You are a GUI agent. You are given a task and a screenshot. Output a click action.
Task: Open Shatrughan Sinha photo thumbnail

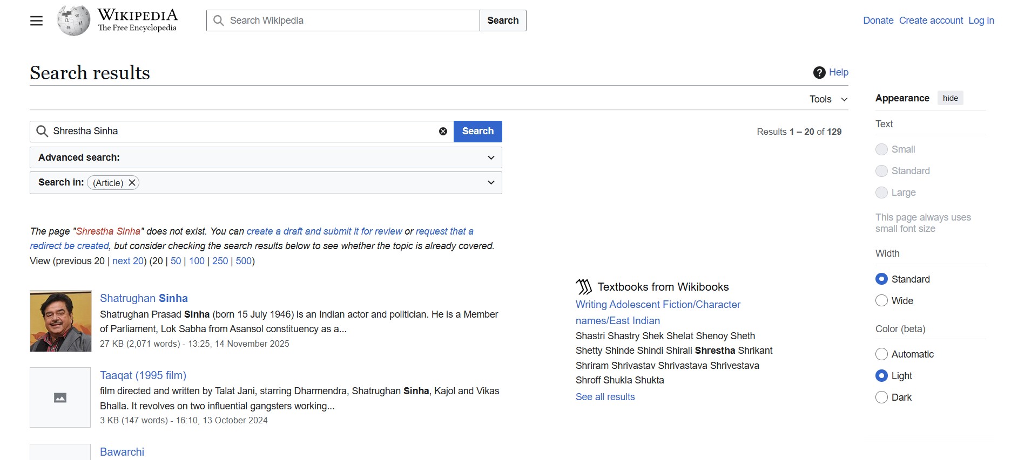point(60,321)
